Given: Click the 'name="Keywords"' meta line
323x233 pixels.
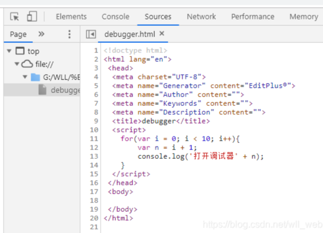Looking at the screenshot, I should click(x=182, y=104).
